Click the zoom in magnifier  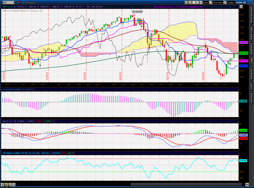pyautogui.click(x=6, y=184)
